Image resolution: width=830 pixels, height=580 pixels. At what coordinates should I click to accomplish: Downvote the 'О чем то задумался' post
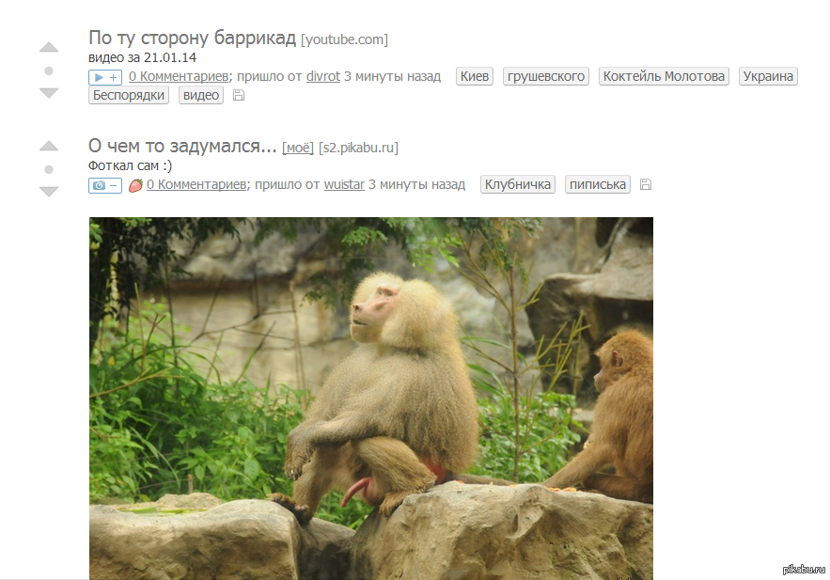click(49, 192)
